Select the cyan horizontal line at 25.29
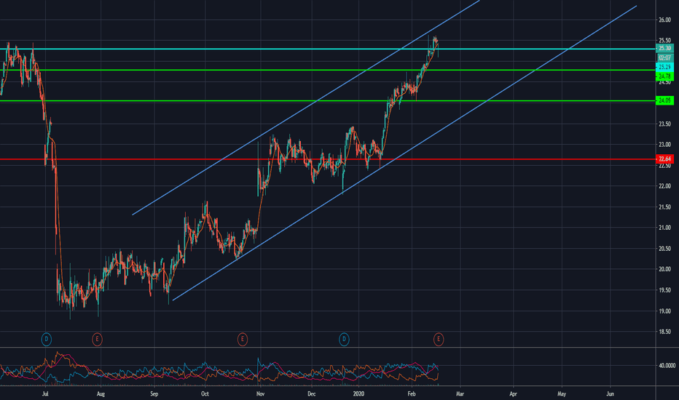 tap(328, 49)
